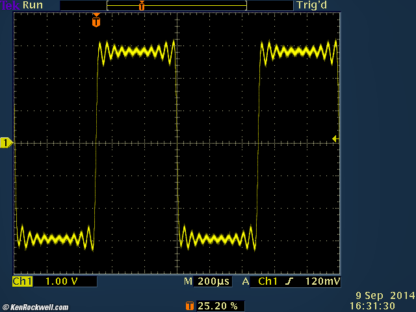Click the Tek logo in corner
Viewport: 416px width, 312px height.
(x=10, y=5)
